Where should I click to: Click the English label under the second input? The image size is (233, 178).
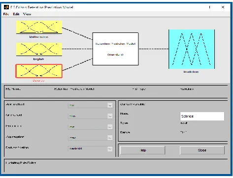click(x=38, y=59)
